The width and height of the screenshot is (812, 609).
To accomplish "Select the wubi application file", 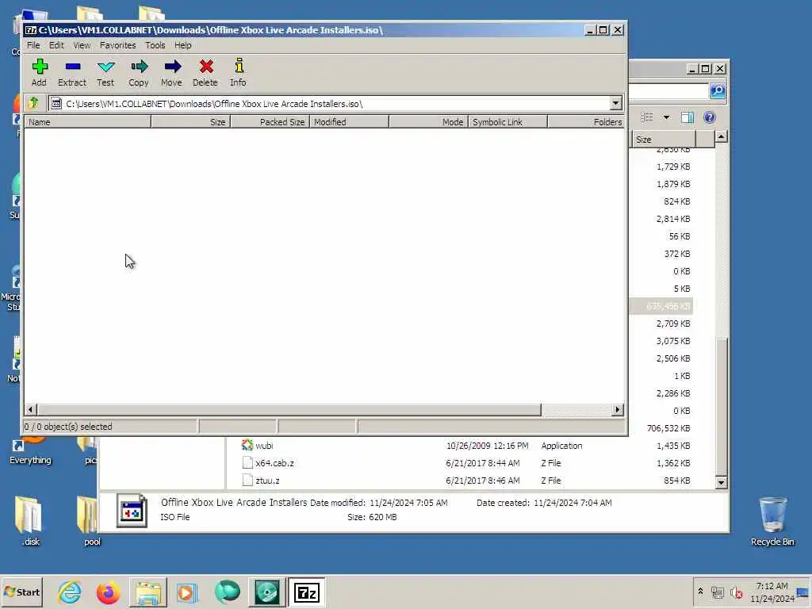I will tap(264, 446).
